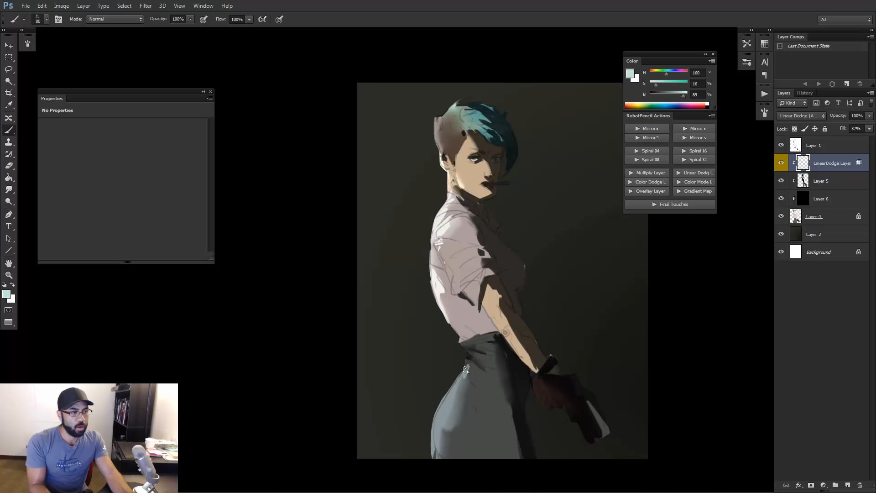Viewport: 876px width, 493px height.
Task: Create a new layer in Layers panel
Action: (848, 485)
